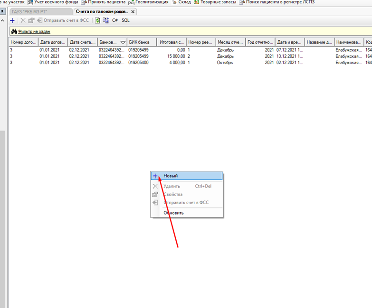The image size is (372, 308).
Task: Click the Склад icon
Action: (174, 2)
